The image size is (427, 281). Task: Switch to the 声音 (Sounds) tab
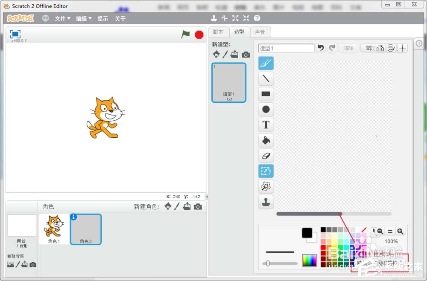pyautogui.click(x=260, y=32)
